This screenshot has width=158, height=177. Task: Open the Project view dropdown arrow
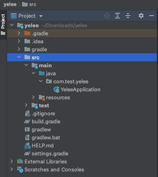click(x=41, y=16)
